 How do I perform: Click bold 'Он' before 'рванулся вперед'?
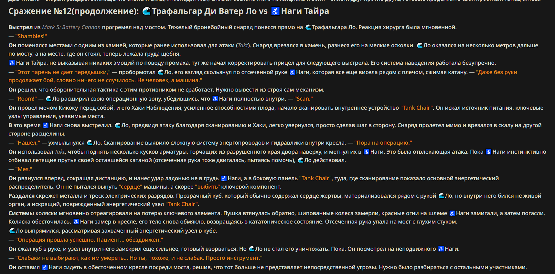coord(12,178)
